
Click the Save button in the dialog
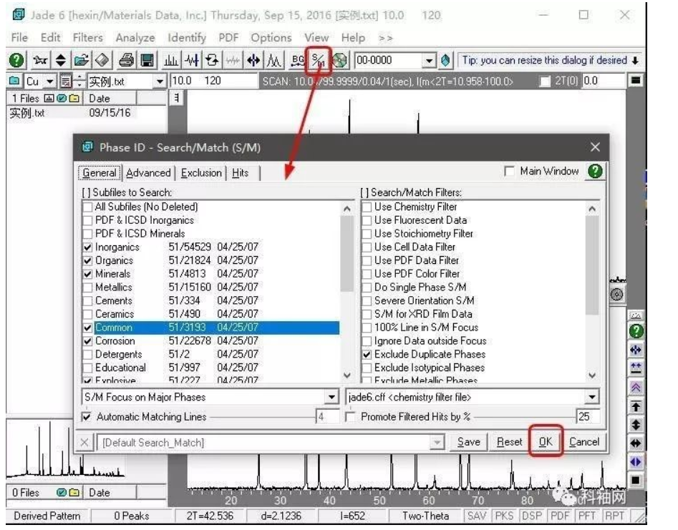tap(469, 442)
